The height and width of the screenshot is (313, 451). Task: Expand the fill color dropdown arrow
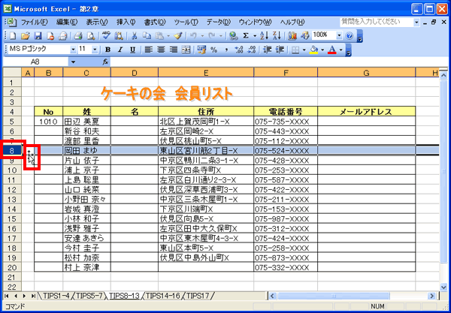[322, 50]
